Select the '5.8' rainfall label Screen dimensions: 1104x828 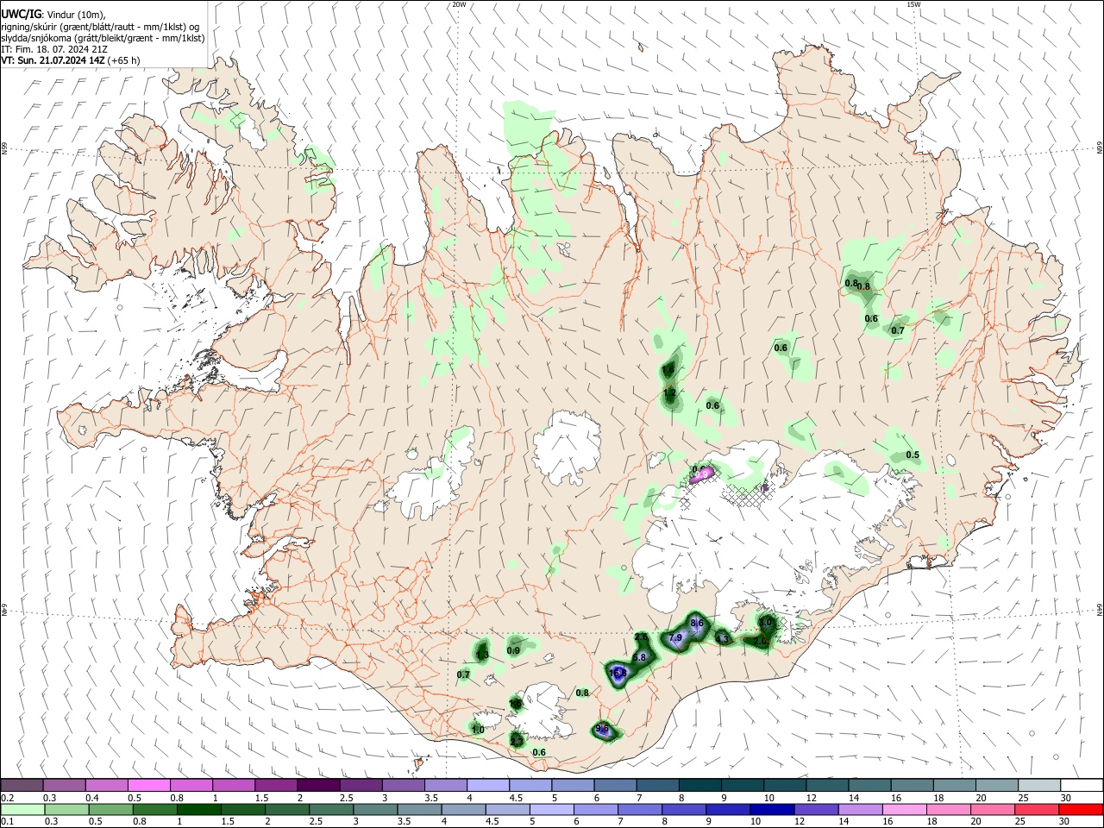(639, 657)
